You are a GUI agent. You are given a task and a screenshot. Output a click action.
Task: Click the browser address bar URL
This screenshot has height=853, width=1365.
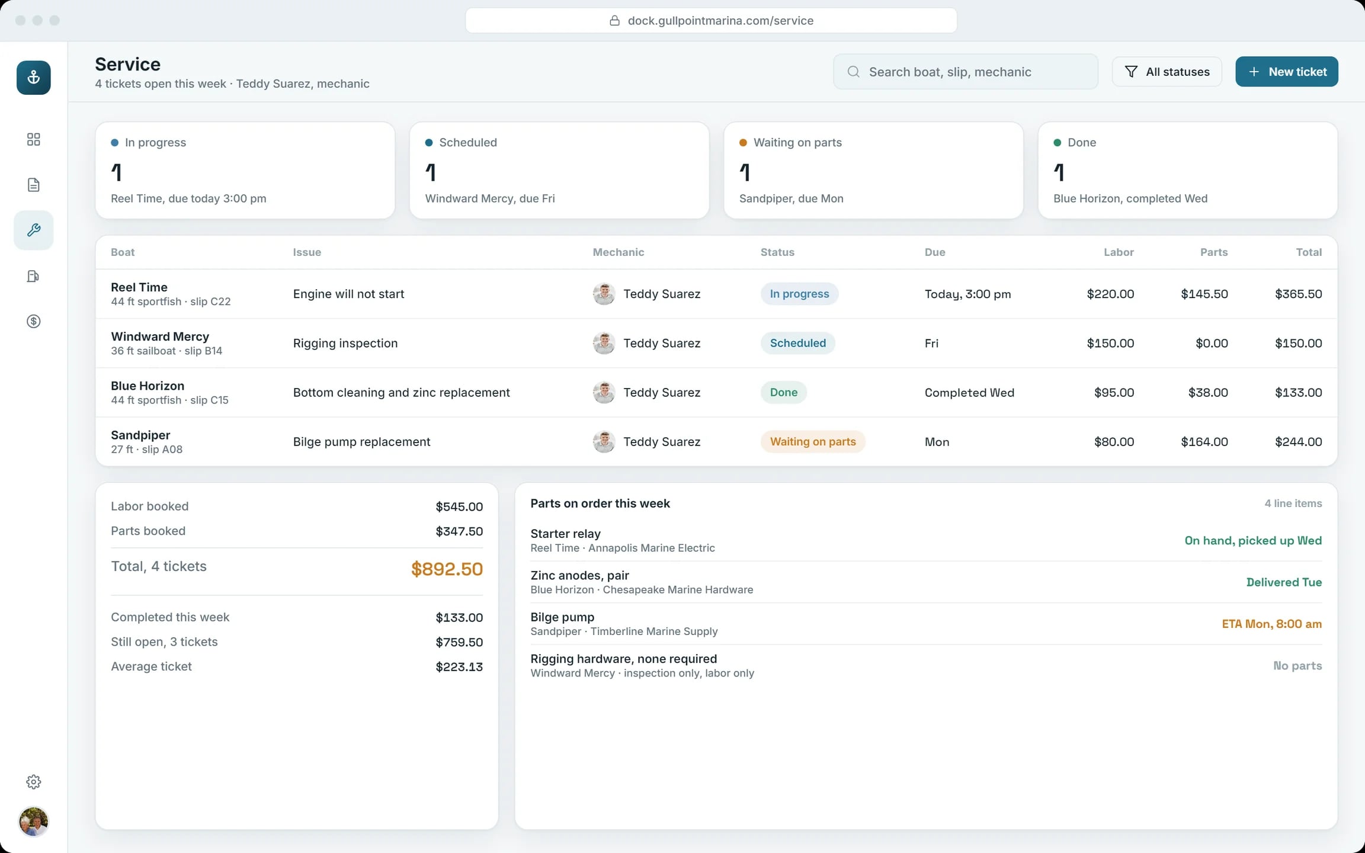[x=711, y=21]
